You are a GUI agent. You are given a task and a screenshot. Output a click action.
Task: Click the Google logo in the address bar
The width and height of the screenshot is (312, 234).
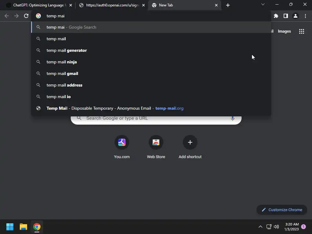(x=38, y=16)
